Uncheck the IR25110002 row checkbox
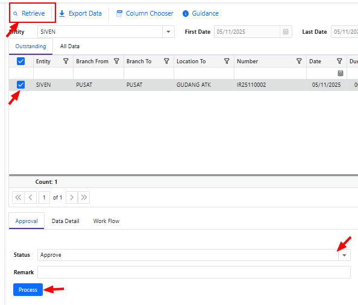 [x=20, y=85]
